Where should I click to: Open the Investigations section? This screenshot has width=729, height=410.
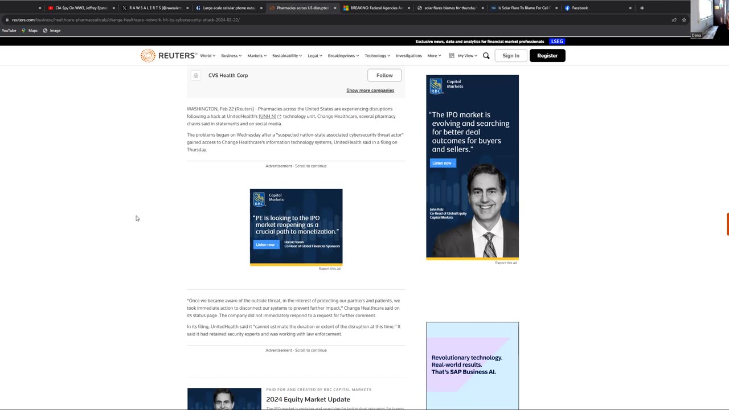tap(409, 56)
